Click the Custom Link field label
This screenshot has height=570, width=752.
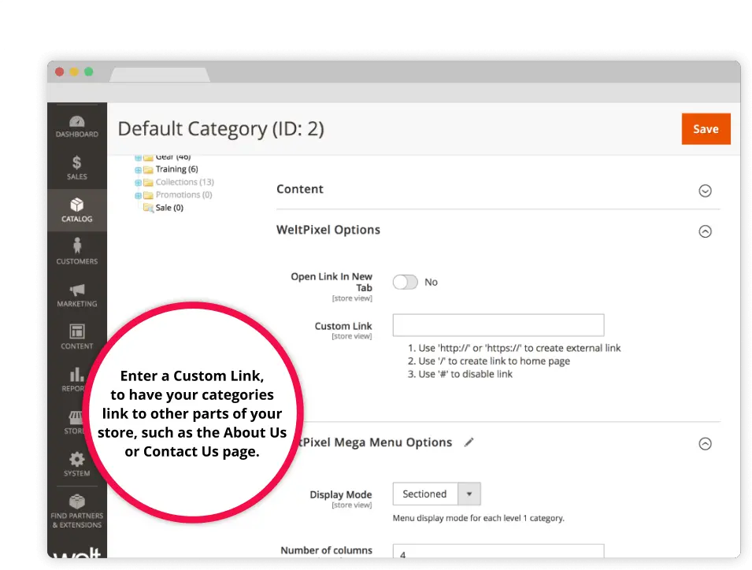[343, 326]
